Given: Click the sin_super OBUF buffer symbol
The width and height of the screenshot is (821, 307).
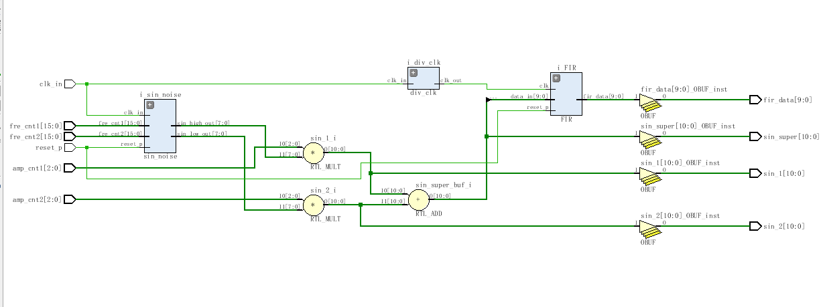Looking at the screenshot, I should point(648,137).
